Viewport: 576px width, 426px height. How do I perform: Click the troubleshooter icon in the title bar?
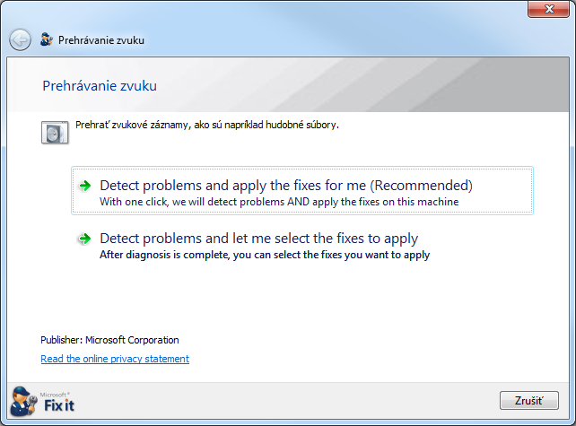click(x=47, y=40)
